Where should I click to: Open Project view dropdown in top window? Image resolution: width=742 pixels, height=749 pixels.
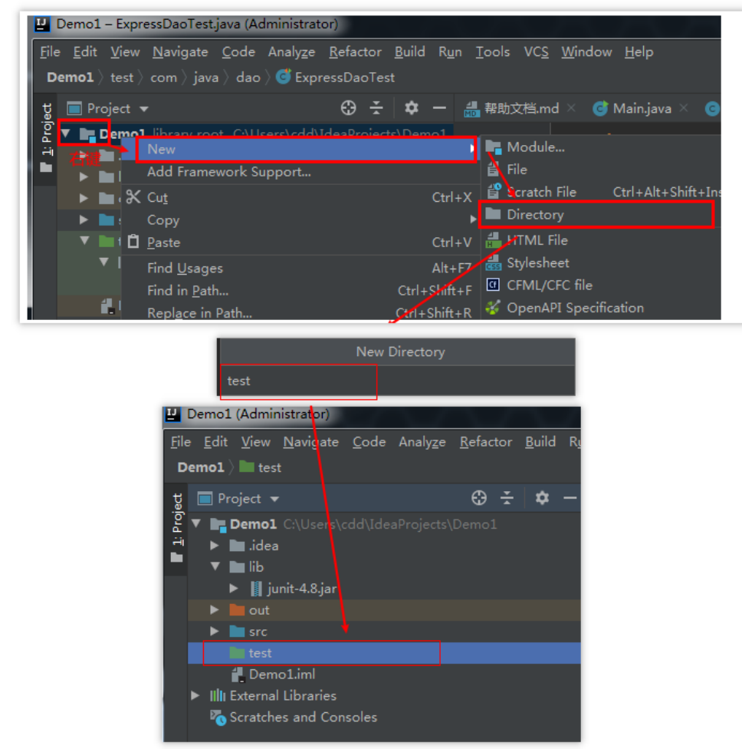108,108
